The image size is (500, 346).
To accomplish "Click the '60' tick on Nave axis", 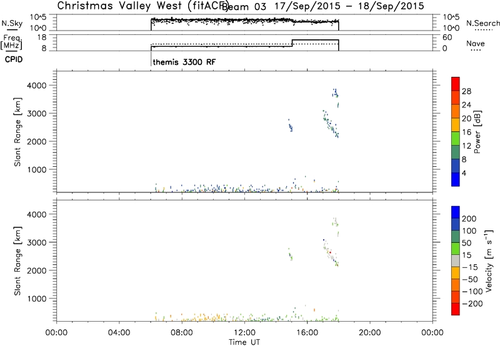I will tap(447, 37).
